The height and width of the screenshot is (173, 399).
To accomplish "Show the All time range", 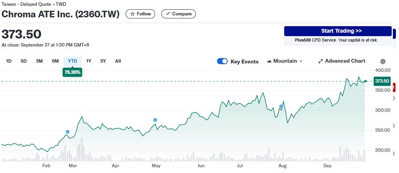I will pyautogui.click(x=118, y=61).
